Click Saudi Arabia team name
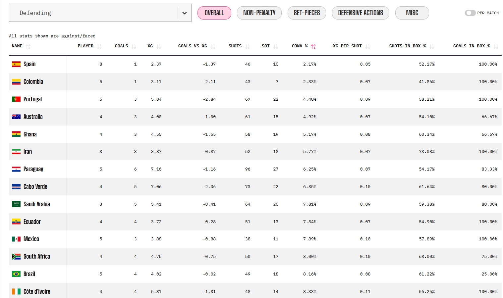Screen dimensions: 503x298 click(37, 204)
